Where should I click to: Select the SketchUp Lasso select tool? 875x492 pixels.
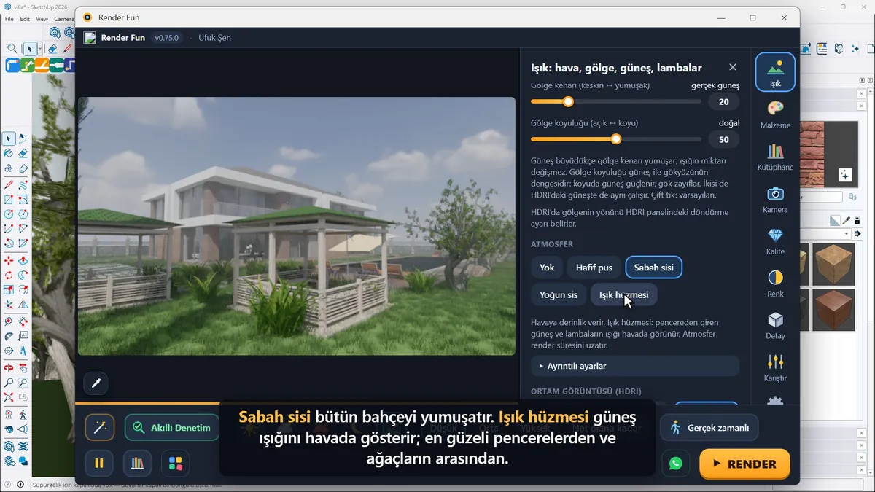(23, 138)
